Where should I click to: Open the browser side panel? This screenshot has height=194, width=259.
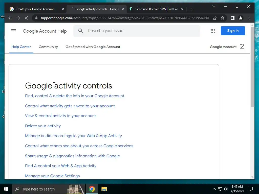[x=233, y=18]
